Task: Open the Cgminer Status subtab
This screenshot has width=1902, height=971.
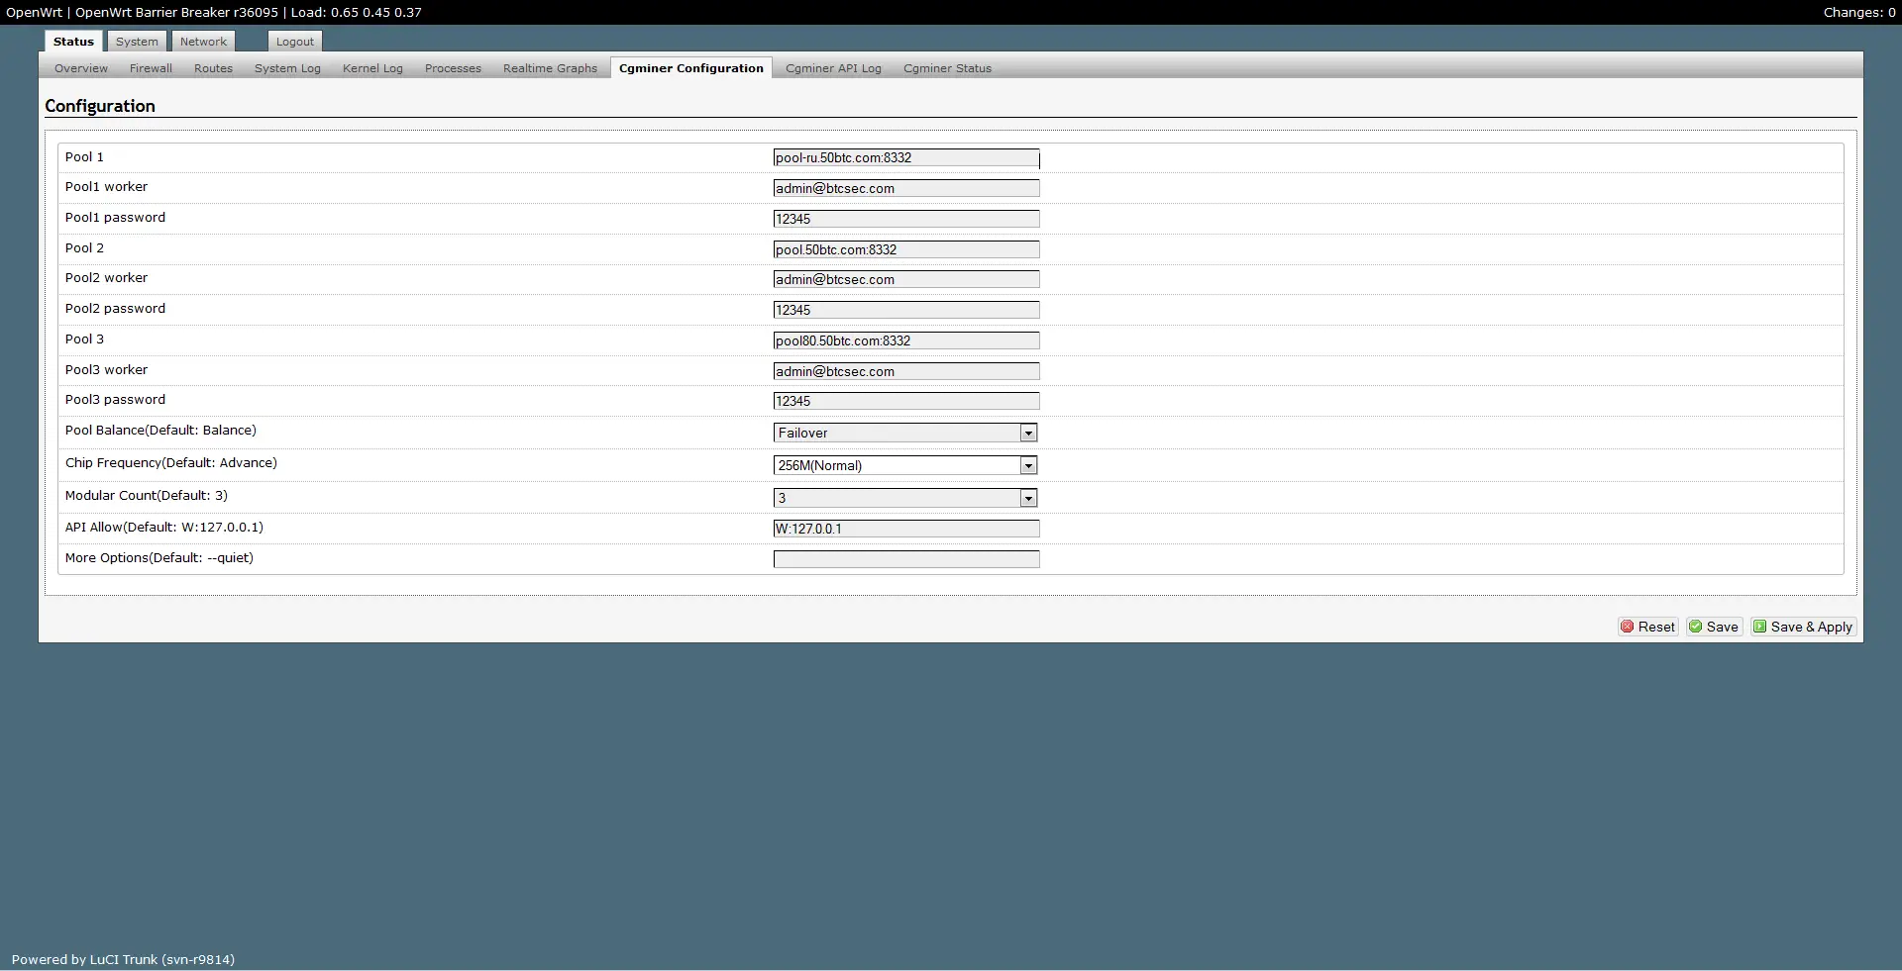Action: [x=947, y=68]
